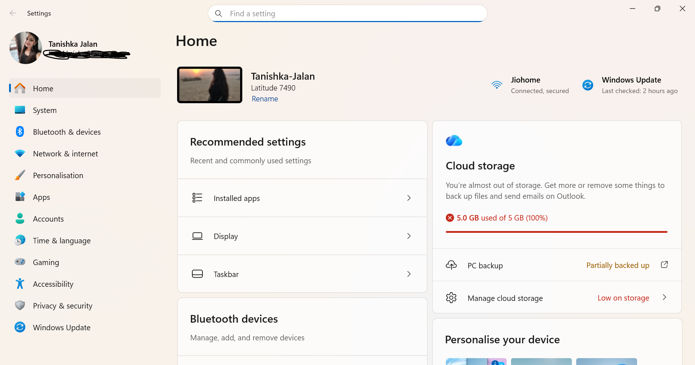695x365 pixels.
Task: Select the Gaming controller icon
Action: click(x=20, y=262)
